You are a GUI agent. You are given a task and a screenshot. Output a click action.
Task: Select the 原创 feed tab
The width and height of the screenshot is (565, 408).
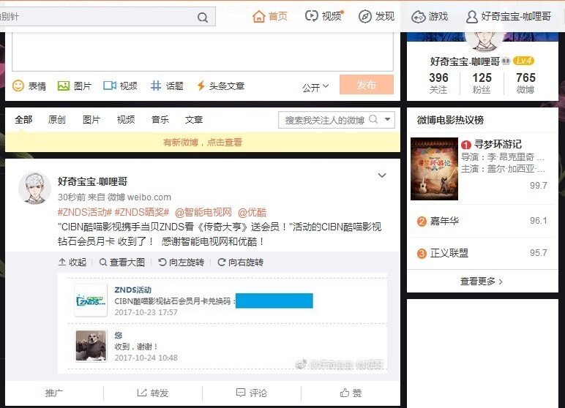click(56, 120)
